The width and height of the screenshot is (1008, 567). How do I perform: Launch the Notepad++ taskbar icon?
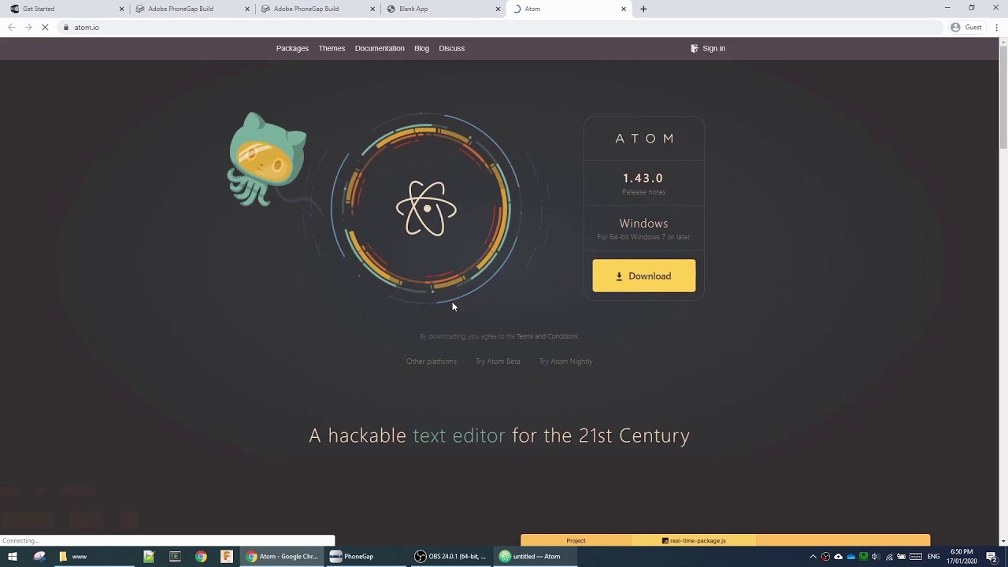148,557
